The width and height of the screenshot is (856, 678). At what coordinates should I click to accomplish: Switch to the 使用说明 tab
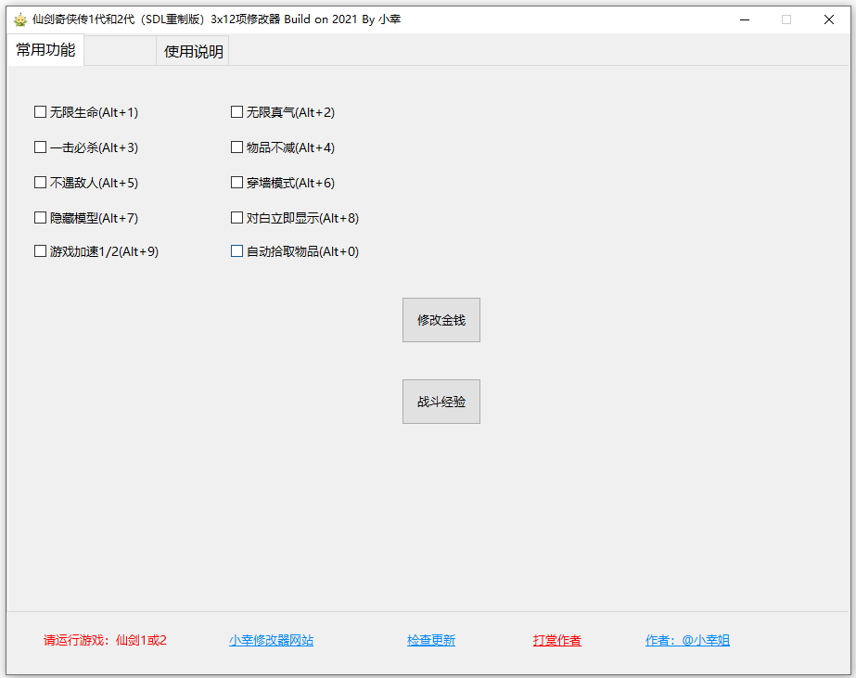193,52
